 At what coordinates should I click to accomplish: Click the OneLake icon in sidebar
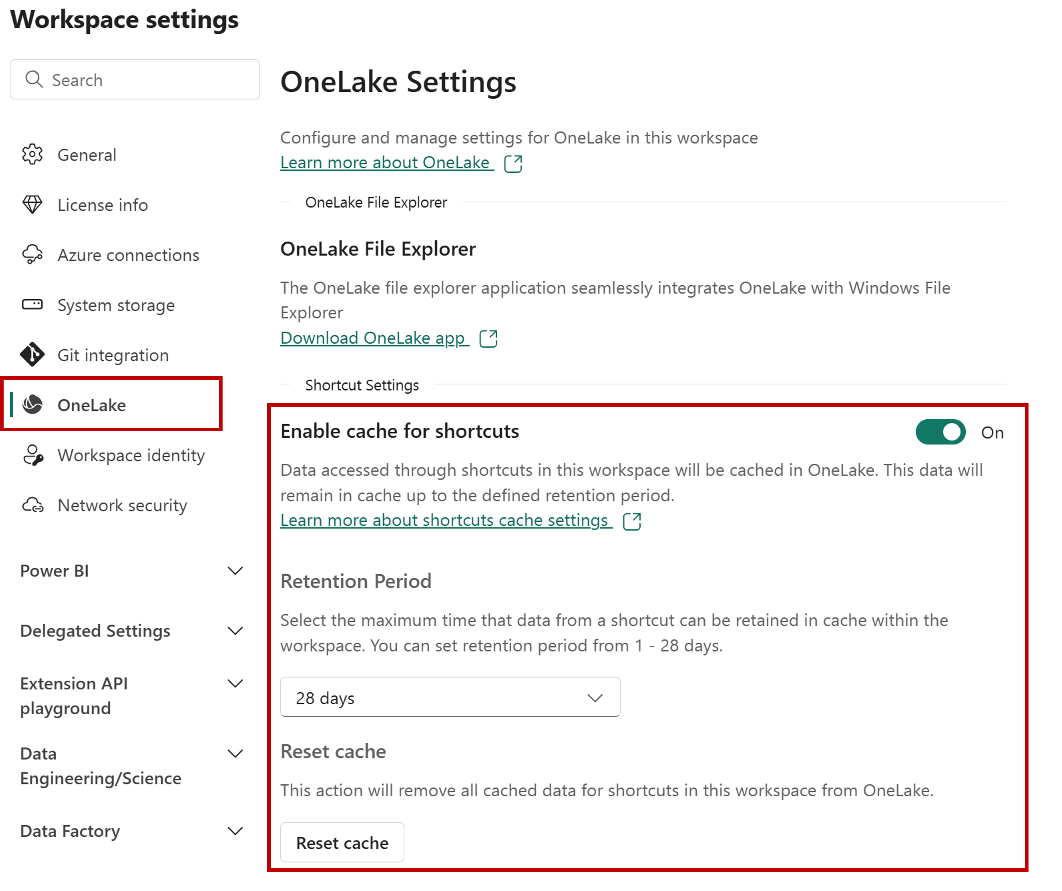(32, 405)
